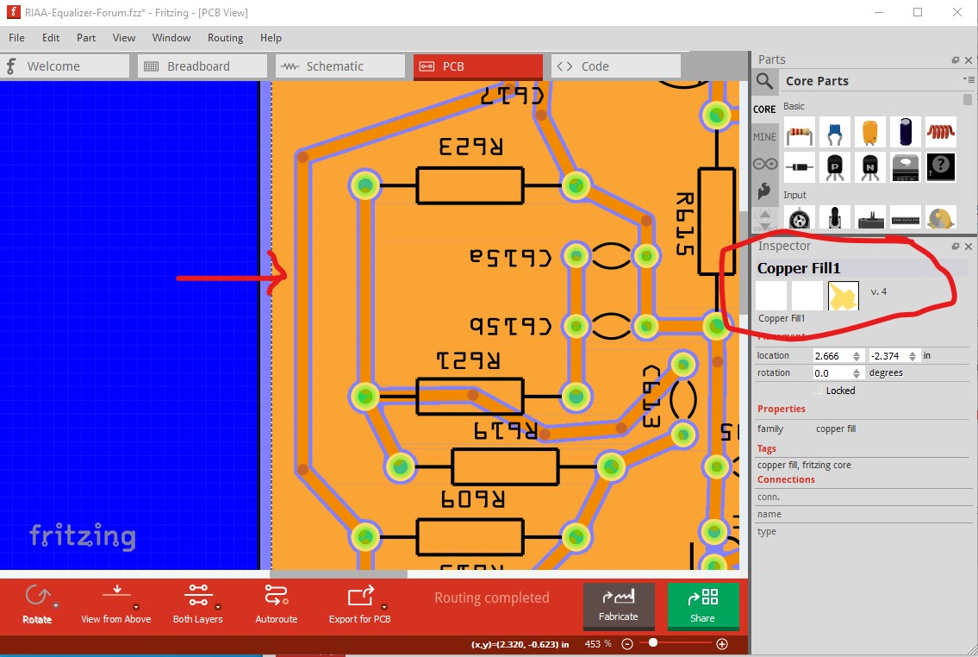Viewport: 978px width, 657px height.
Task: Click the green Share button
Action: 703,606
